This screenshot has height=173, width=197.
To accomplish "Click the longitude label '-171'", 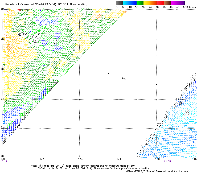I will coord(118,159).
